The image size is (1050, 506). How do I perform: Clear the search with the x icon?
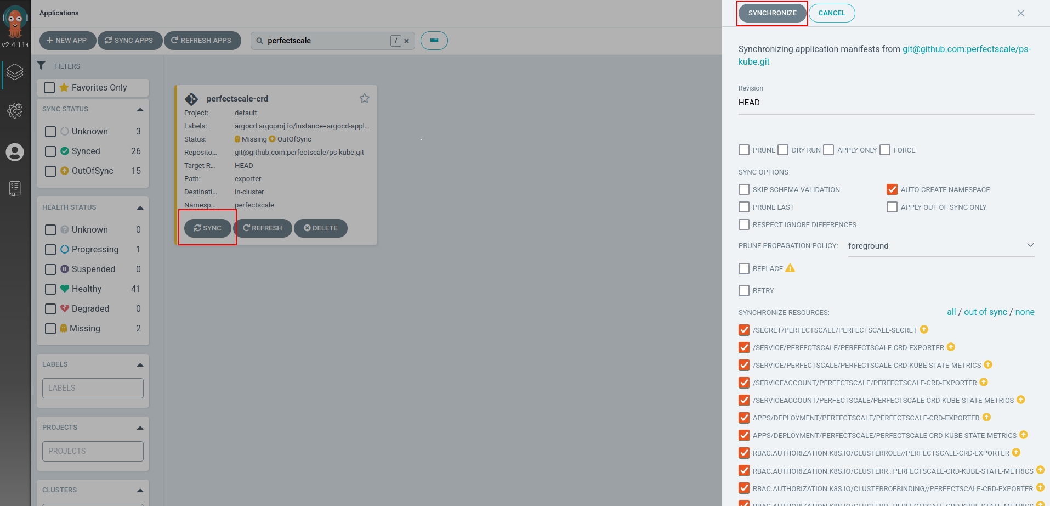(x=406, y=40)
